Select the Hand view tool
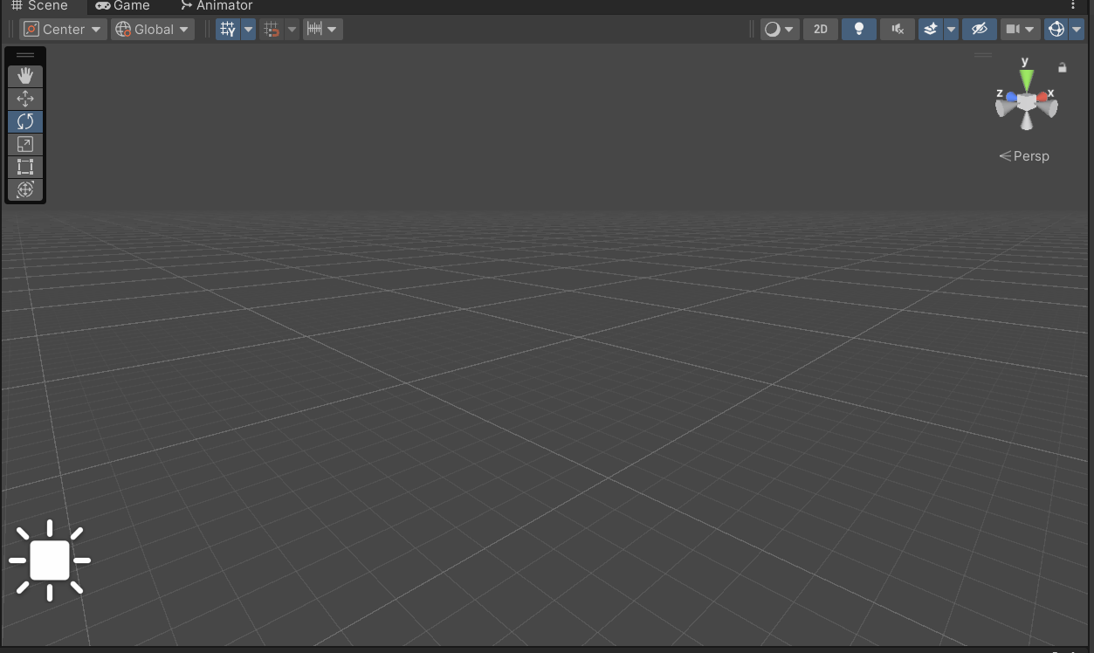The width and height of the screenshot is (1094, 653). click(x=25, y=76)
